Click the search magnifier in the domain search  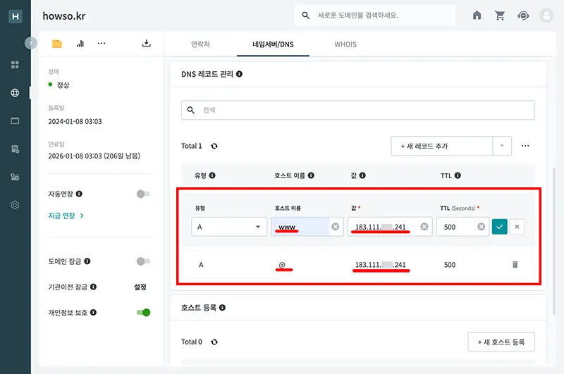(306, 15)
